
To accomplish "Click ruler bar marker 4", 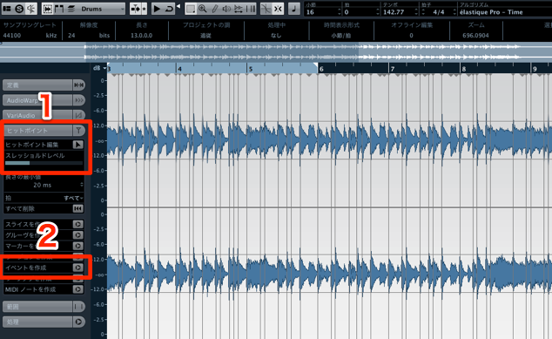I will [179, 69].
